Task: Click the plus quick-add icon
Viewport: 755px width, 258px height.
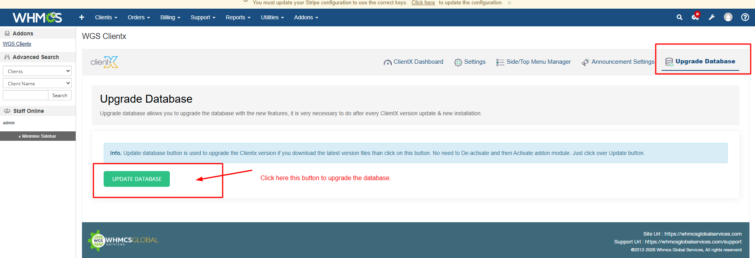Action: pyautogui.click(x=82, y=17)
